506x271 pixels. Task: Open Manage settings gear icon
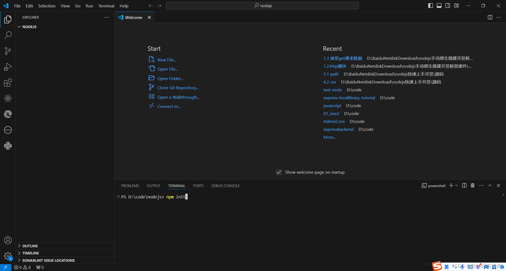8,256
